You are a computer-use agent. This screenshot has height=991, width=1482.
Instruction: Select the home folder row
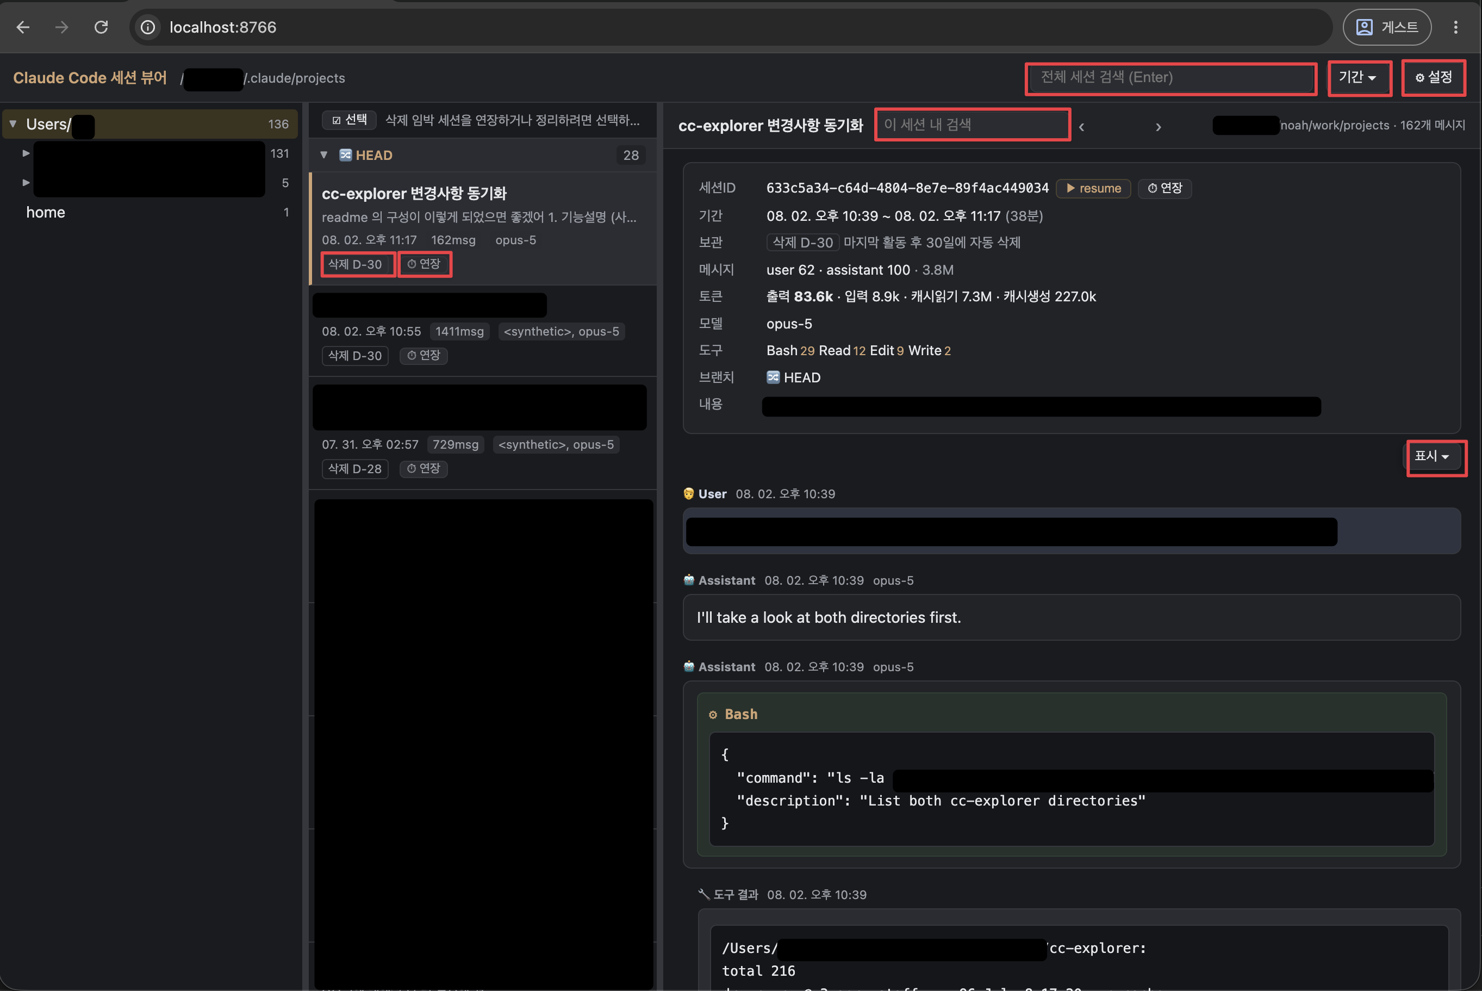tap(151, 212)
